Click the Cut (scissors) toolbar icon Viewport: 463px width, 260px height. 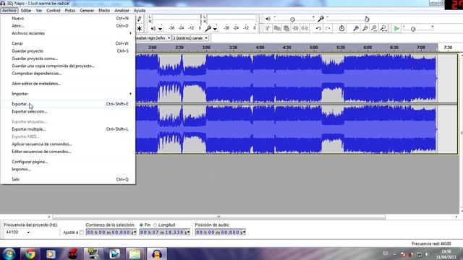point(268,28)
